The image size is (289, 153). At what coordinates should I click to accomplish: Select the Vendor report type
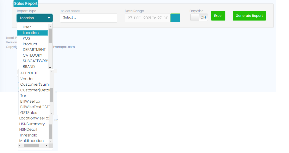(x=27, y=79)
